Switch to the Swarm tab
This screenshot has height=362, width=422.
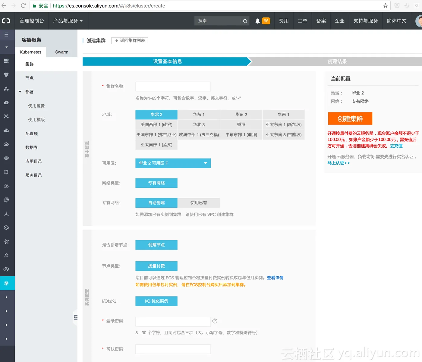pos(62,52)
